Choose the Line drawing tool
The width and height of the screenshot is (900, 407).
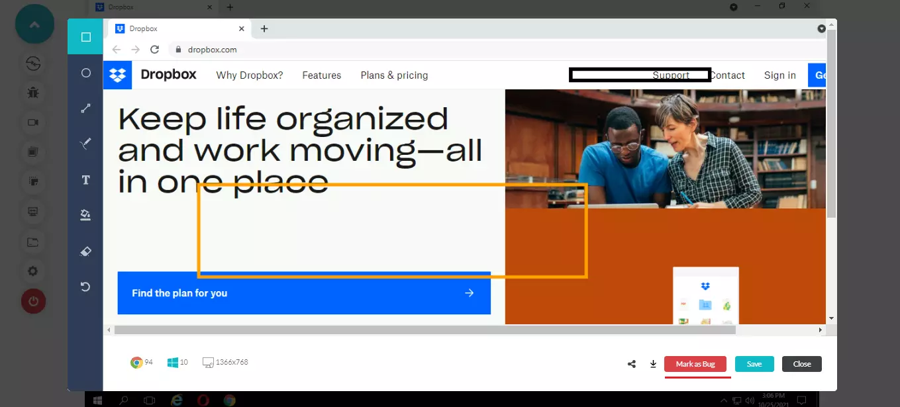click(x=85, y=109)
